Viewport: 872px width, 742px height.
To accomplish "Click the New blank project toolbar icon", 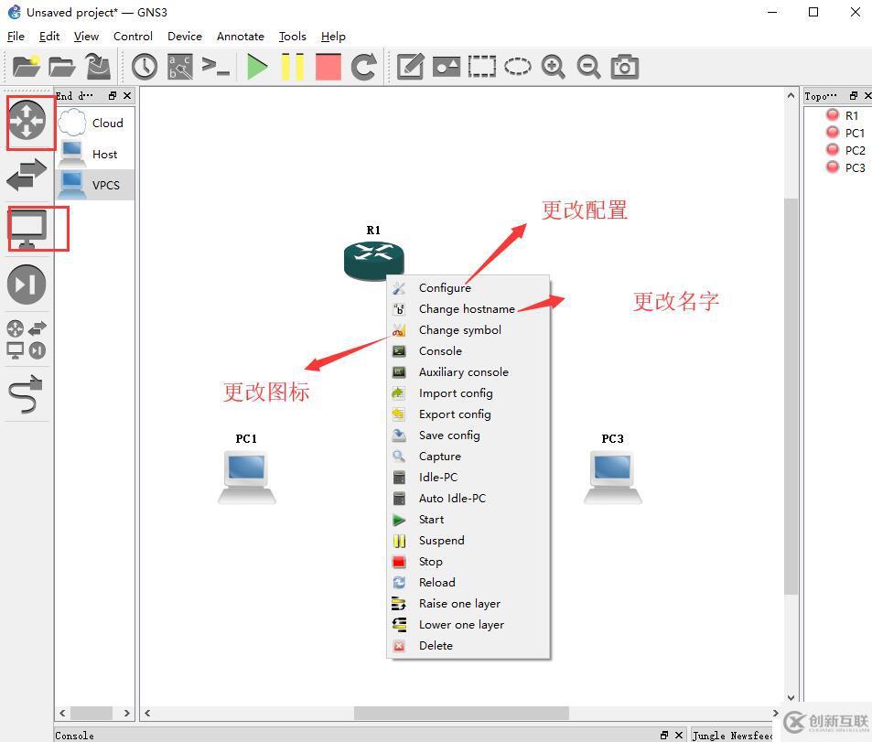I will point(26,67).
